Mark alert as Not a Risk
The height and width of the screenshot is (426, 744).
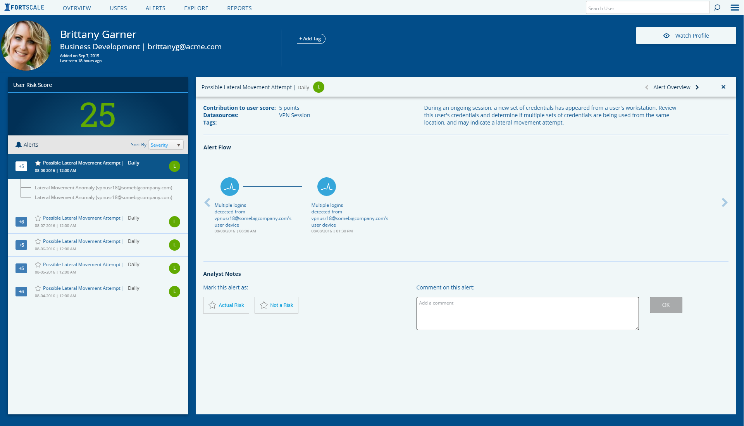point(276,305)
